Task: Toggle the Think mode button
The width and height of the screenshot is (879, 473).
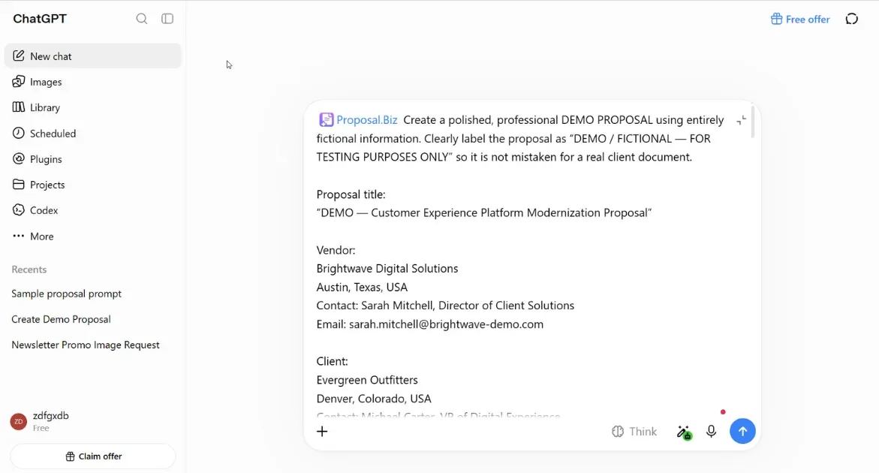Action: pyautogui.click(x=634, y=432)
